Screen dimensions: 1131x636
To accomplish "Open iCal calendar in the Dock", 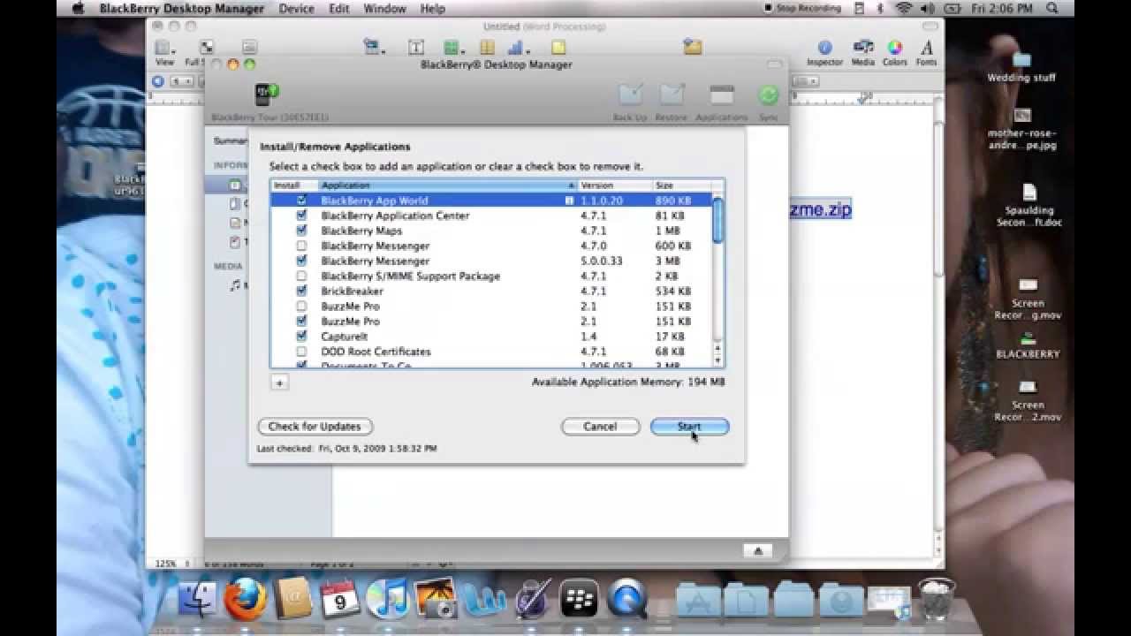I will 340,600.
